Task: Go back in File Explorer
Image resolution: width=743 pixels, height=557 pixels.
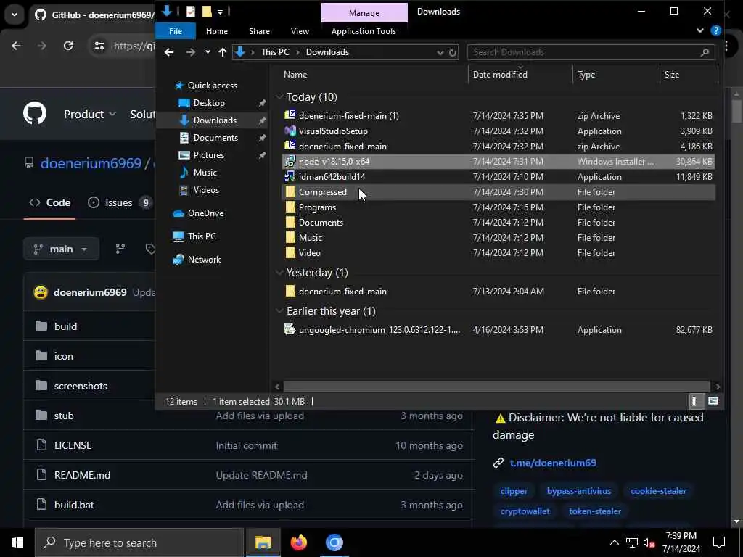Action: [169, 52]
